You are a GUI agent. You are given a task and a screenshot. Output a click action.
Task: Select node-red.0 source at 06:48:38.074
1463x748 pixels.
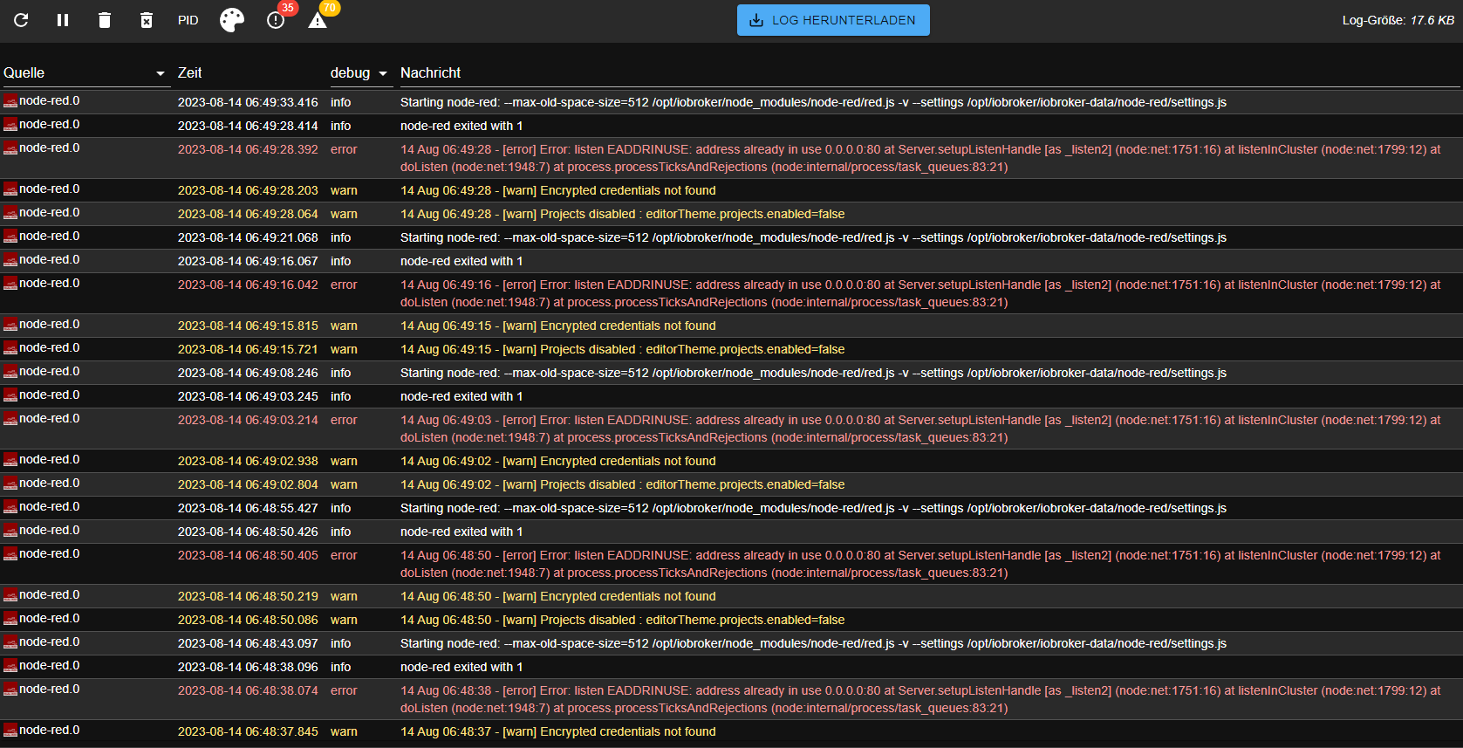[x=49, y=690]
